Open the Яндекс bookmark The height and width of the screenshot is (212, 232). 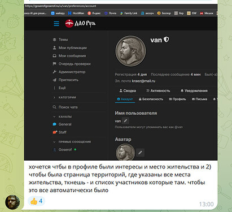94,13
